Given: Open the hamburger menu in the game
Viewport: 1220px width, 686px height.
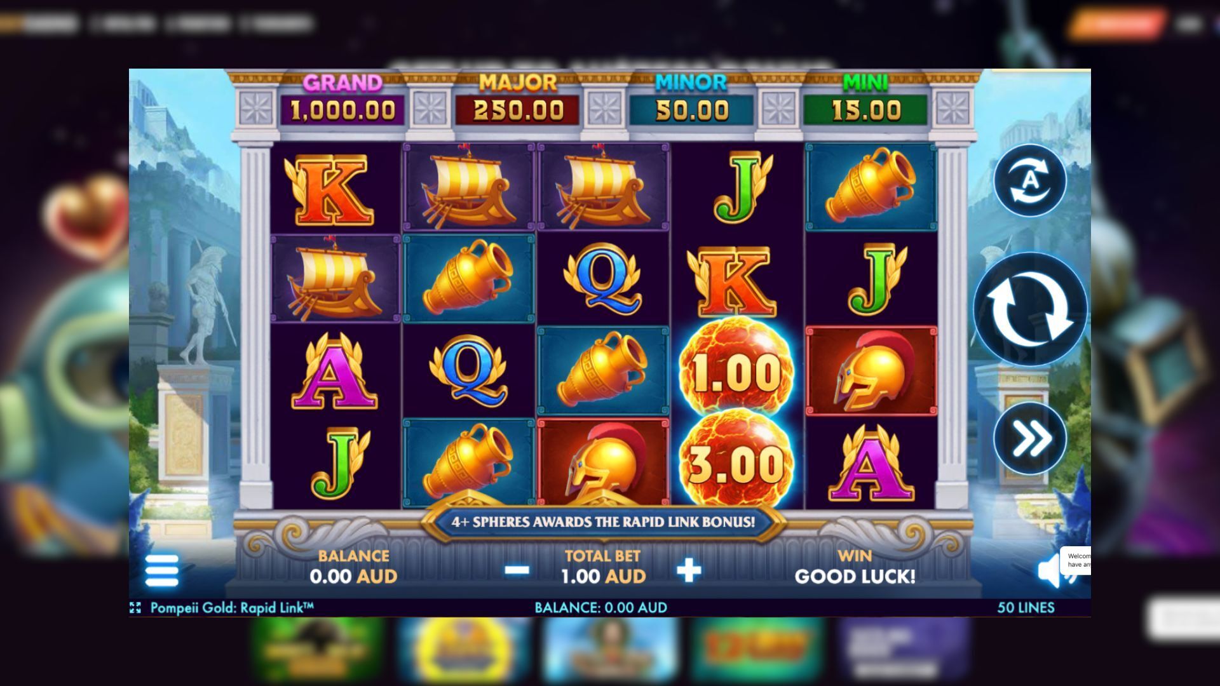Looking at the screenshot, I should pos(162,570).
